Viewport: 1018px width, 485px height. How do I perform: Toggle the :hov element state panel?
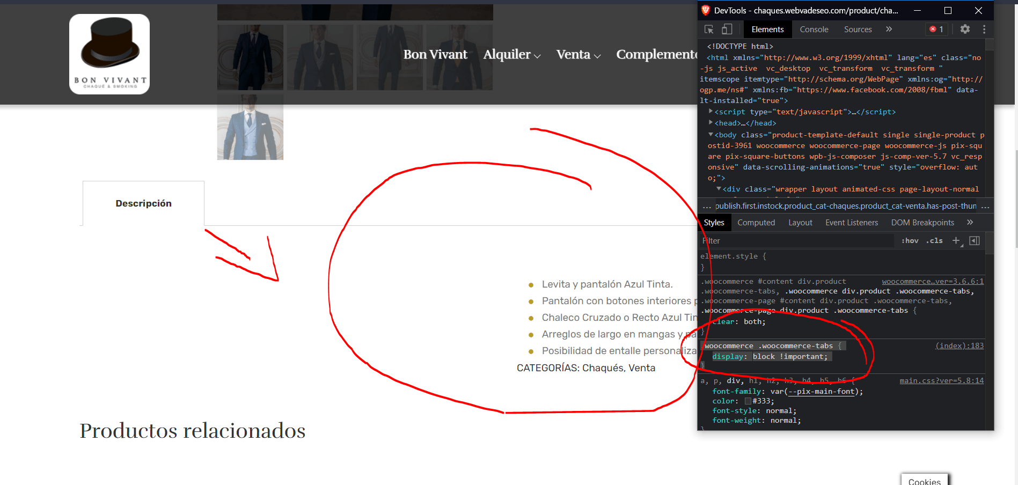tap(910, 241)
